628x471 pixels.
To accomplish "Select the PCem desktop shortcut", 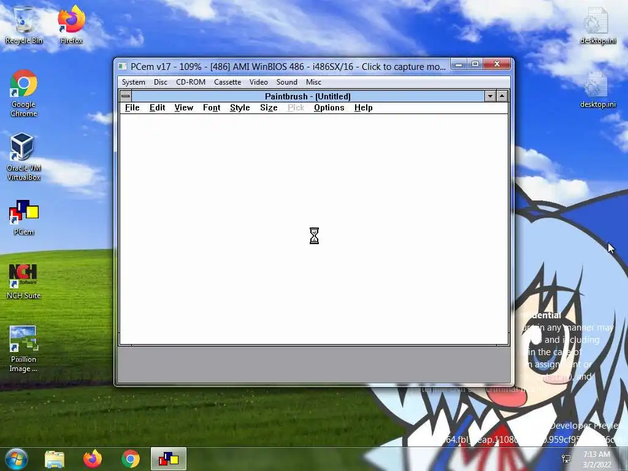I will point(24,218).
